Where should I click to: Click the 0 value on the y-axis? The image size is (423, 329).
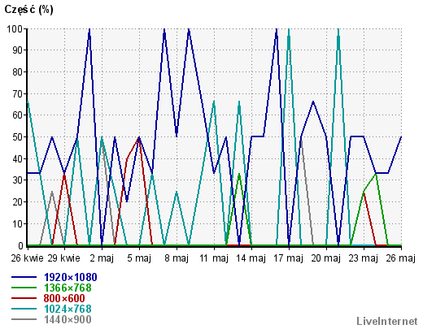point(20,245)
